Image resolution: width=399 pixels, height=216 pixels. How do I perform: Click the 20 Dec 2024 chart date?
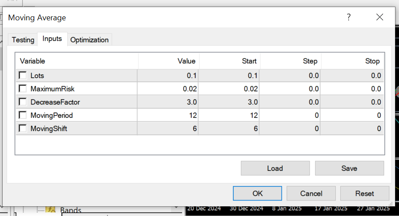point(204,208)
